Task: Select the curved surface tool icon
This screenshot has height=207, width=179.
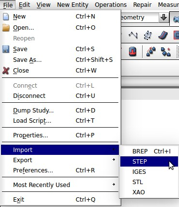Action: pyautogui.click(x=163, y=35)
